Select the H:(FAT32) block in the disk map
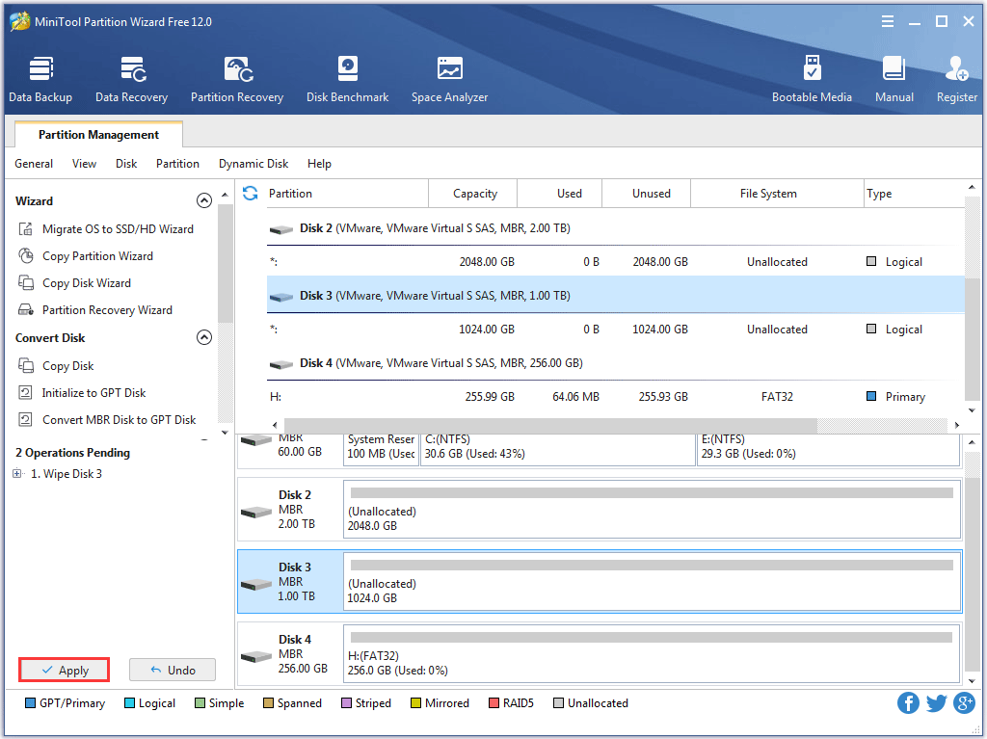Viewport: 987px width, 739px height. tap(653, 654)
